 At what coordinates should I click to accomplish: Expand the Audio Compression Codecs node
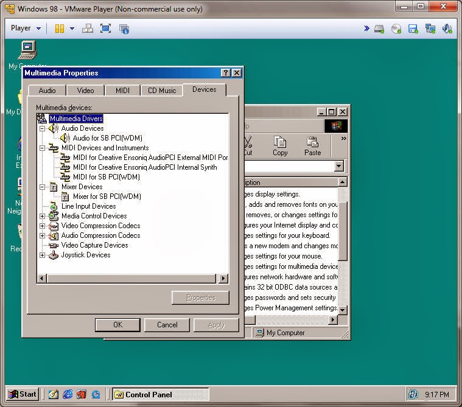42,235
